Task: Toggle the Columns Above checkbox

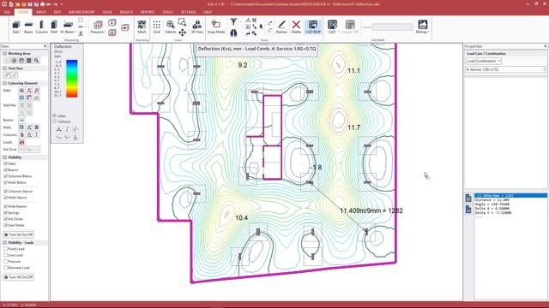Action: pyautogui.click(x=6, y=192)
